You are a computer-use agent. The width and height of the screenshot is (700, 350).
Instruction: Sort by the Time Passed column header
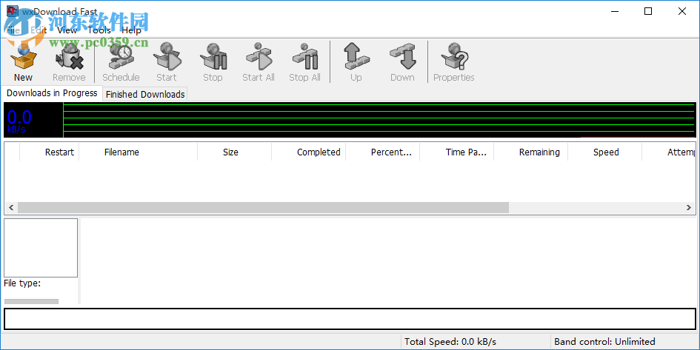457,152
